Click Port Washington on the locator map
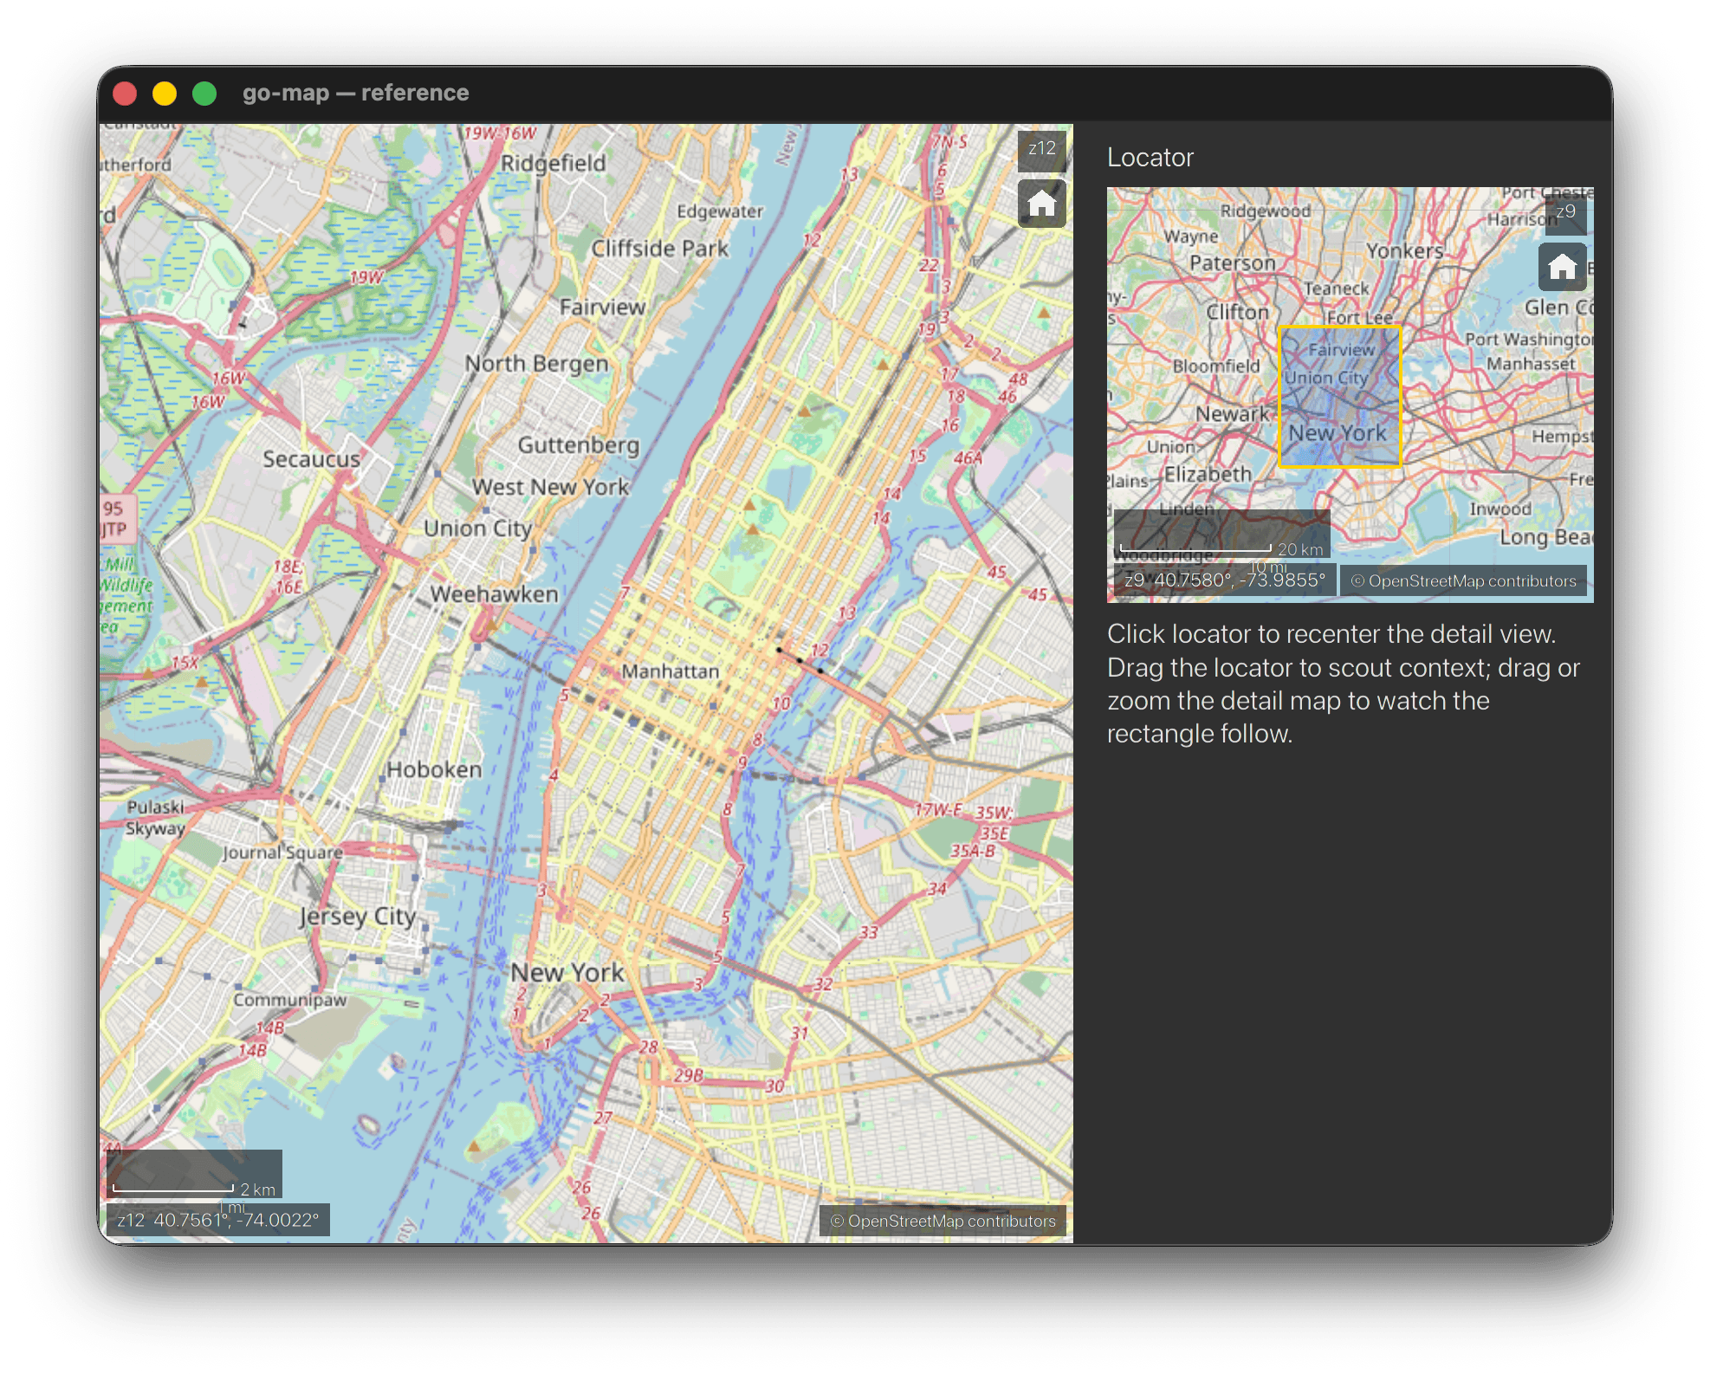This screenshot has height=1374, width=1710. [1529, 340]
